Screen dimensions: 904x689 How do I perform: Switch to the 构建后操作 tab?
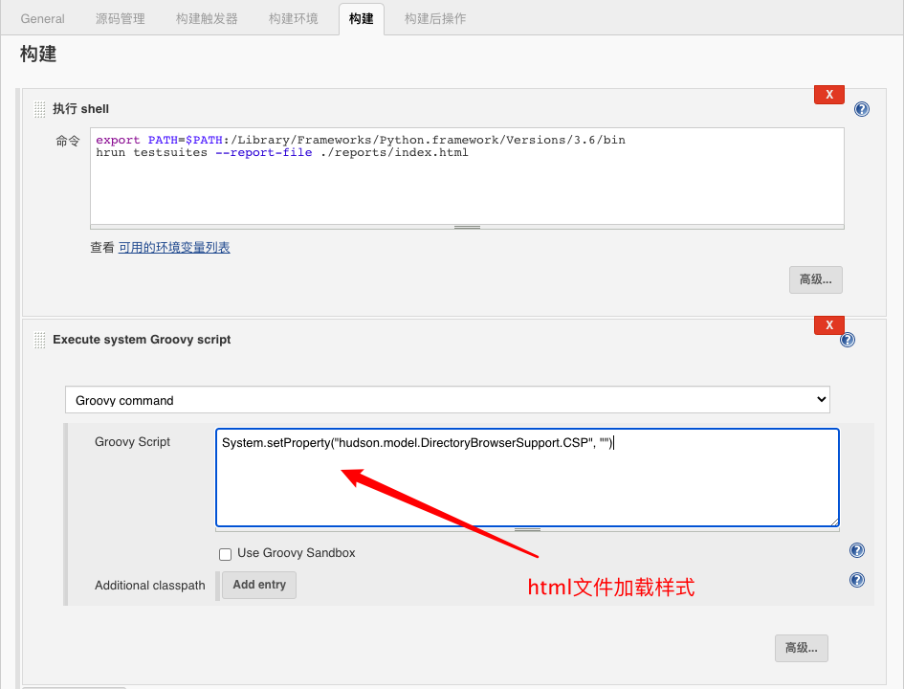(x=434, y=17)
